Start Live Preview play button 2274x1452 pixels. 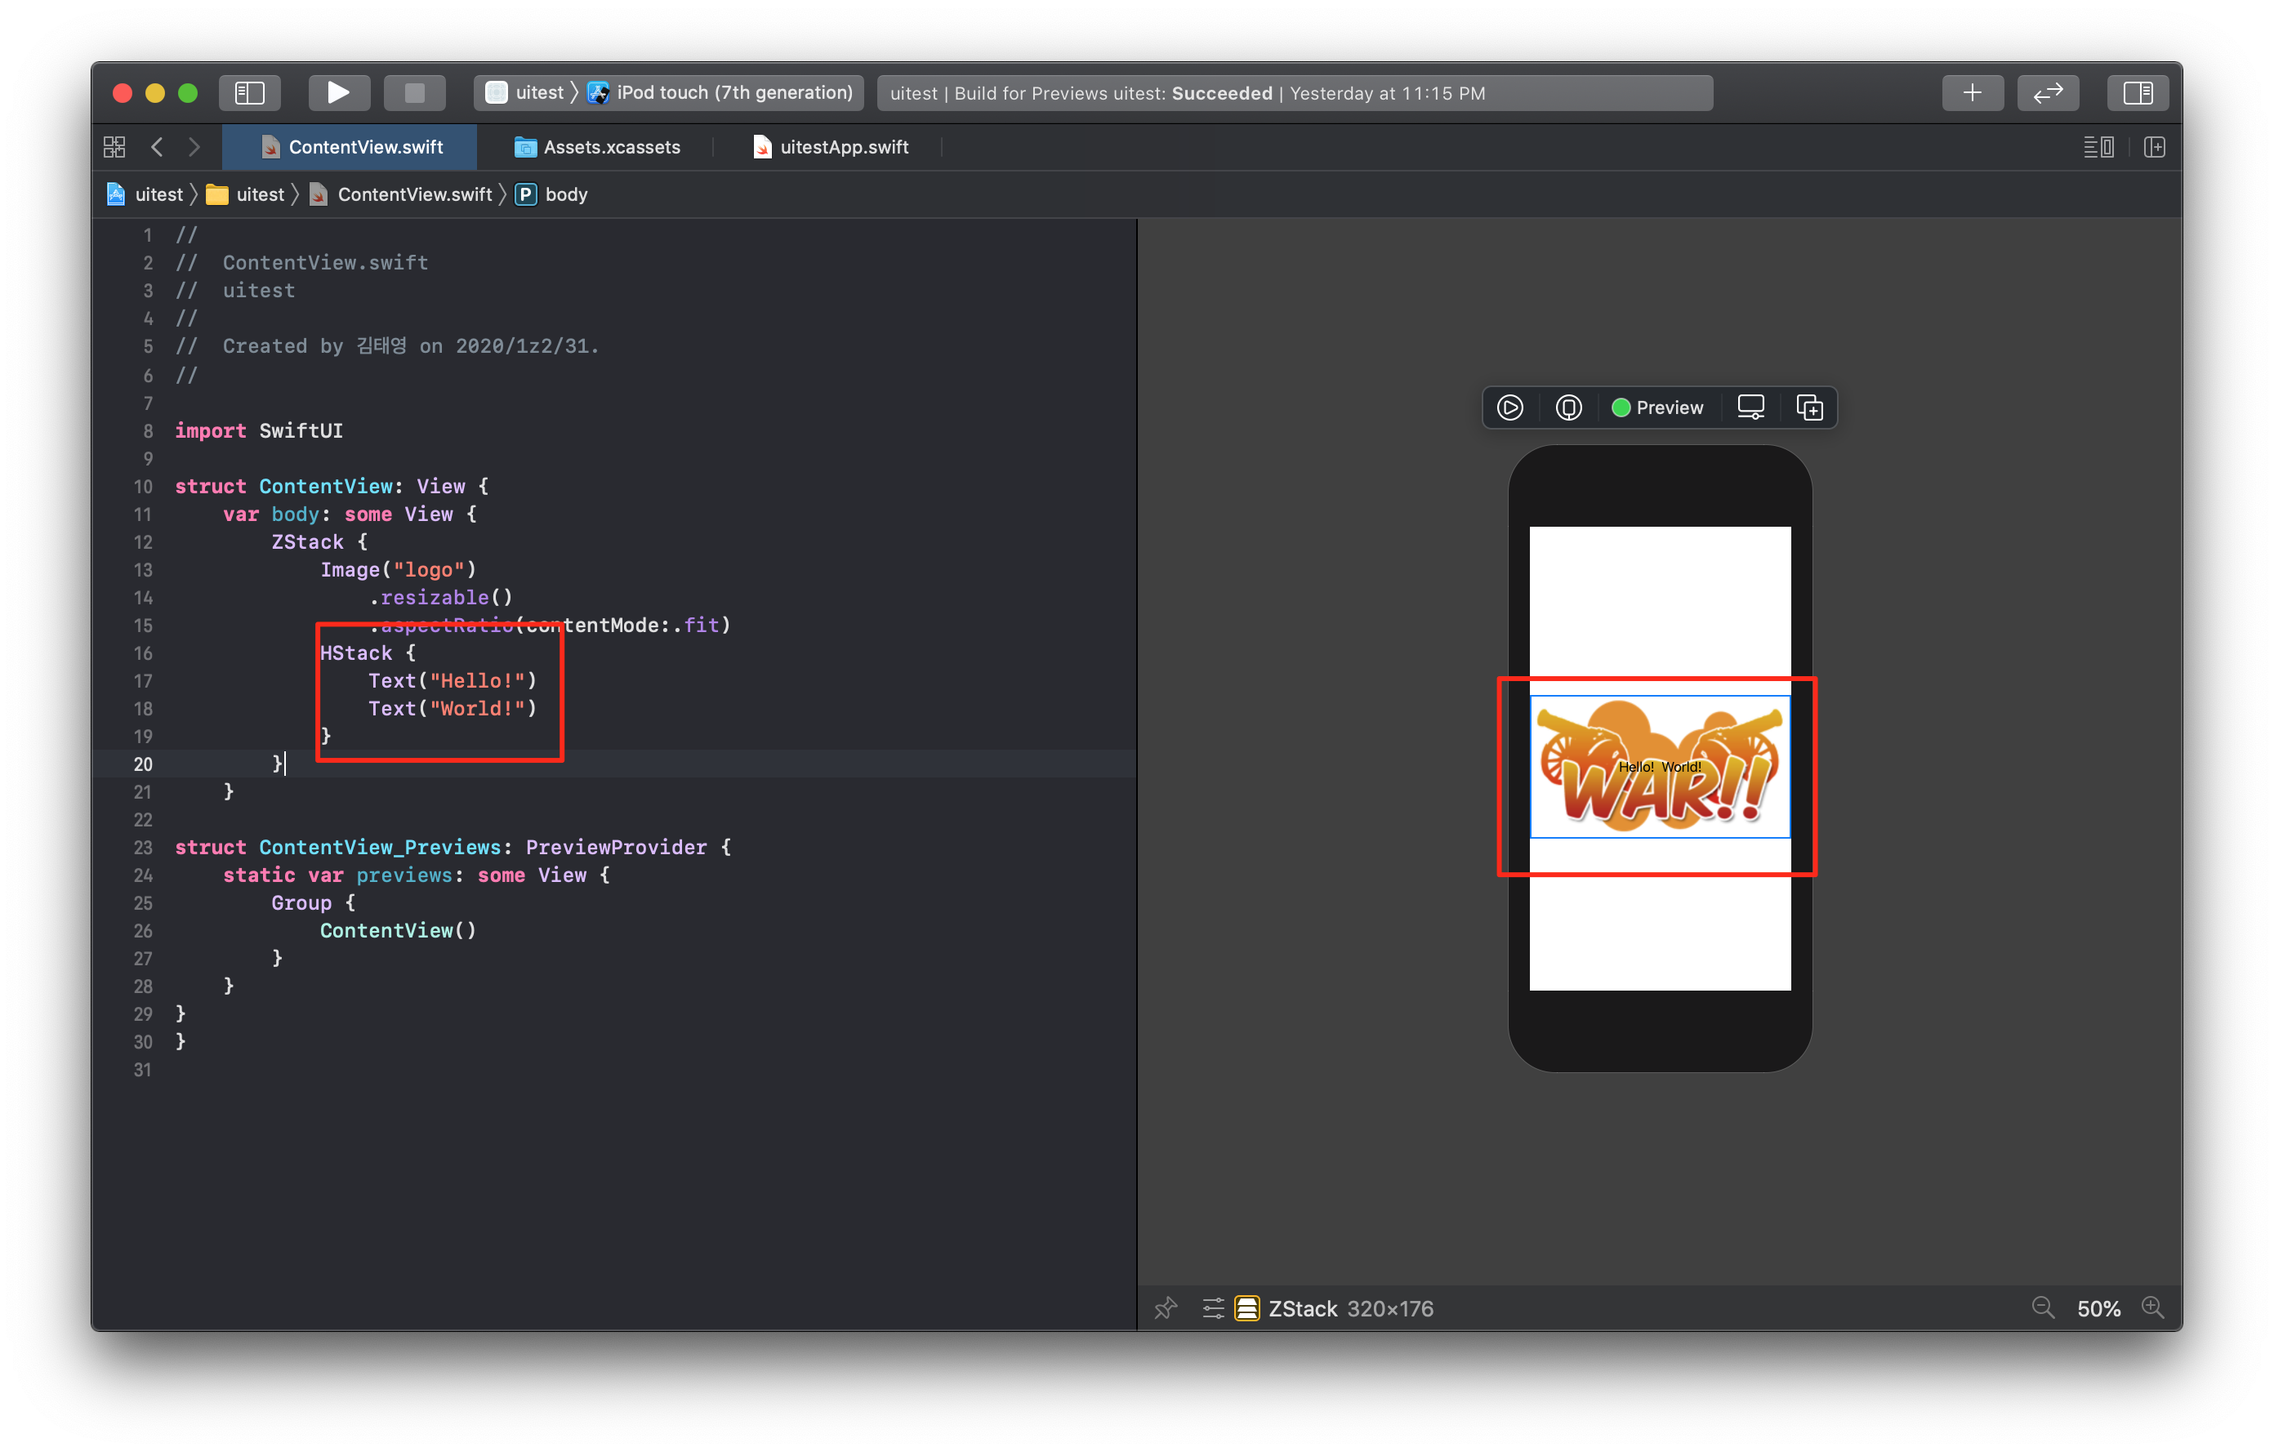(1509, 408)
